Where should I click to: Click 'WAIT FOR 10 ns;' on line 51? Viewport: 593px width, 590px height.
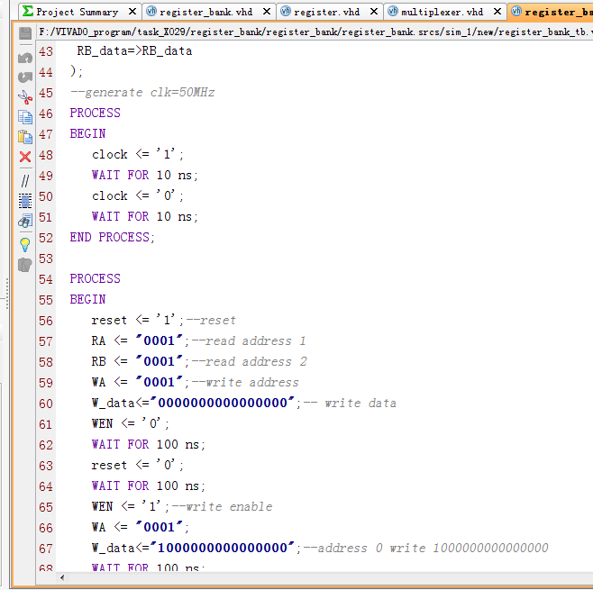point(145,216)
